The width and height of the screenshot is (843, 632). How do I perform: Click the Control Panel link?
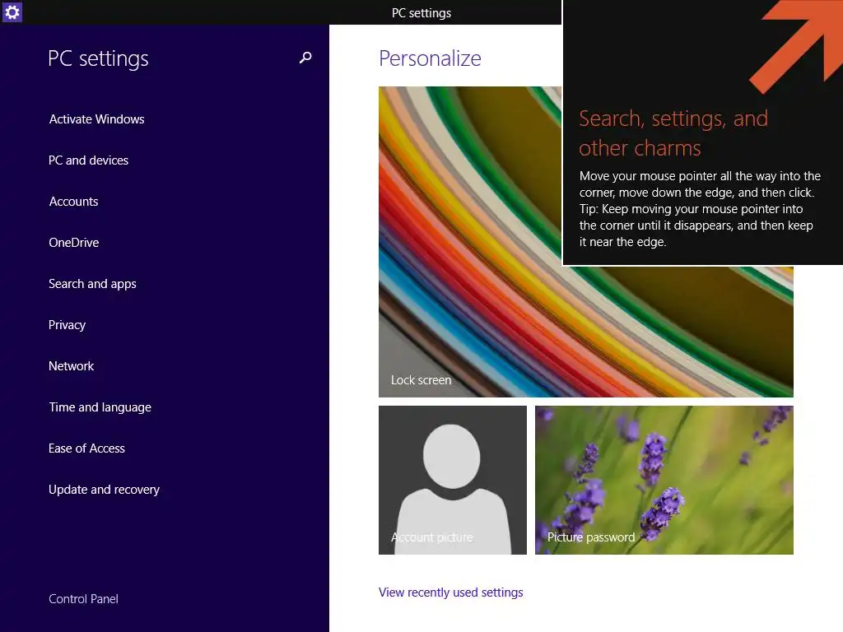[x=83, y=599]
